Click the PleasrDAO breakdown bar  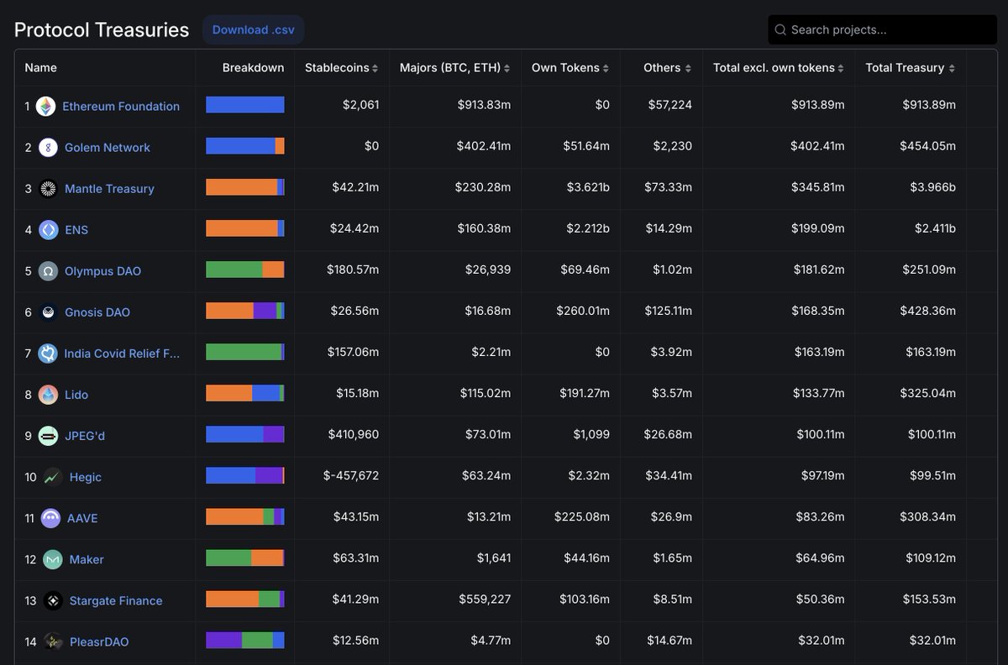click(245, 640)
